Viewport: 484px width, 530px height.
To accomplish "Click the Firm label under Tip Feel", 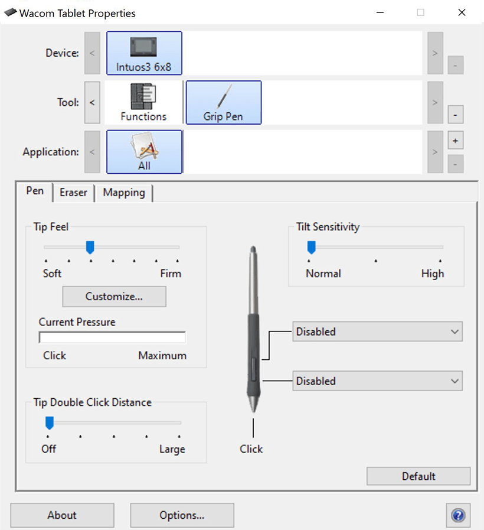I will (x=171, y=274).
